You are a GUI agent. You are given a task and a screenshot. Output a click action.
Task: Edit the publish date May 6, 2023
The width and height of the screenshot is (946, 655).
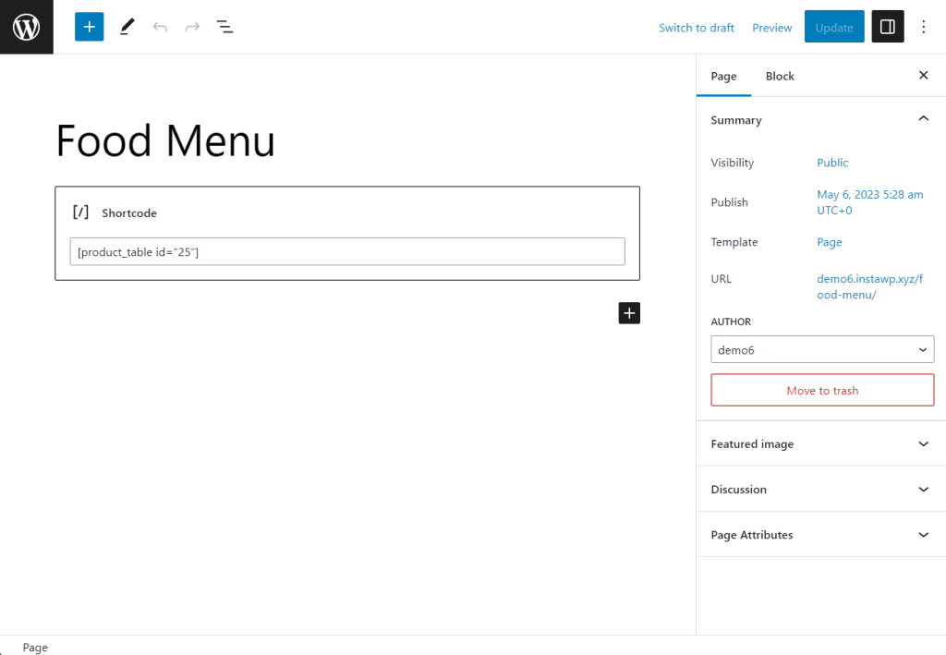click(x=870, y=202)
